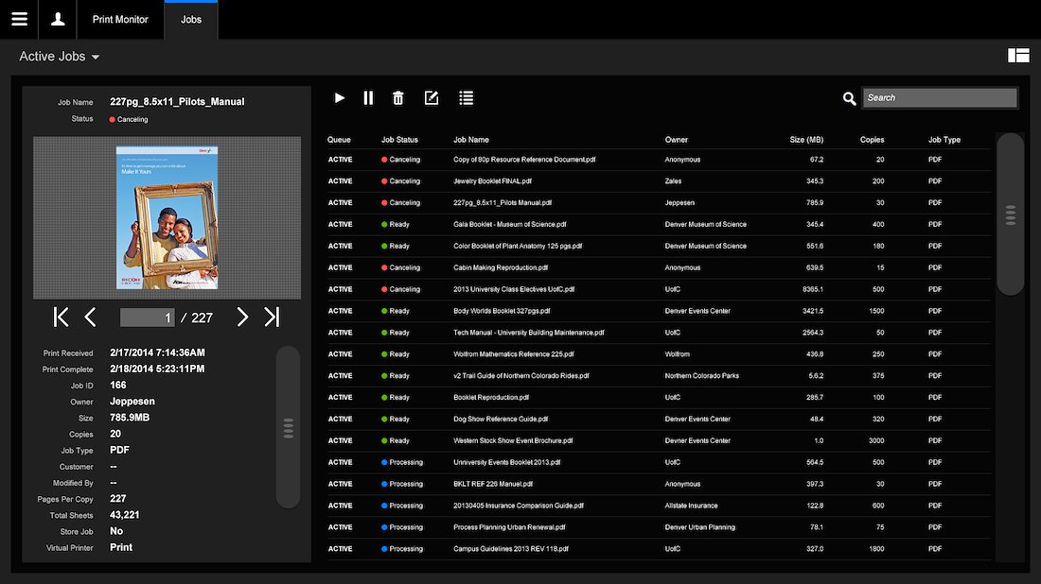Click the edit job icon
Viewport: 1041px width, 584px height.
[432, 98]
